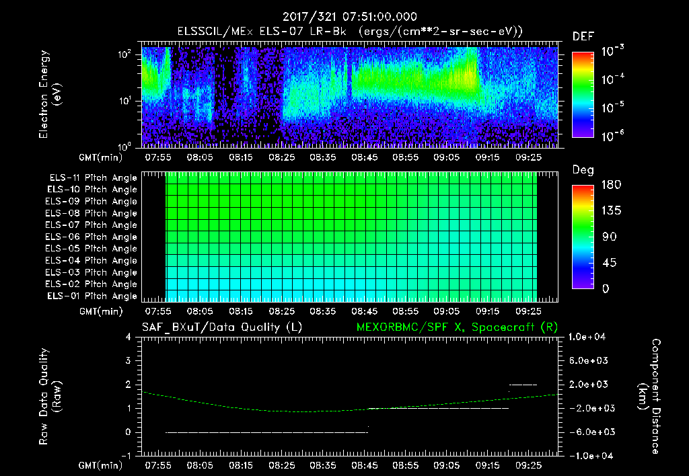The width and height of the screenshot is (689, 476).
Task: Click the 1.0e+04 right axis value
Action: pyautogui.click(x=587, y=337)
